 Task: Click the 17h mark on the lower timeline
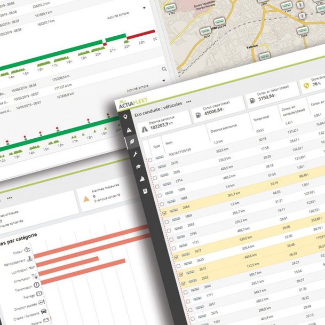tap(75, 141)
